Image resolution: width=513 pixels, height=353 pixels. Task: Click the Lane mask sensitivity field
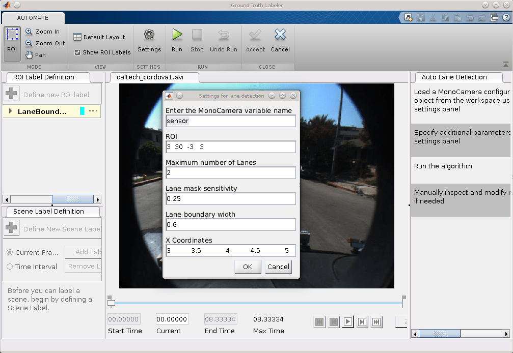230,198
